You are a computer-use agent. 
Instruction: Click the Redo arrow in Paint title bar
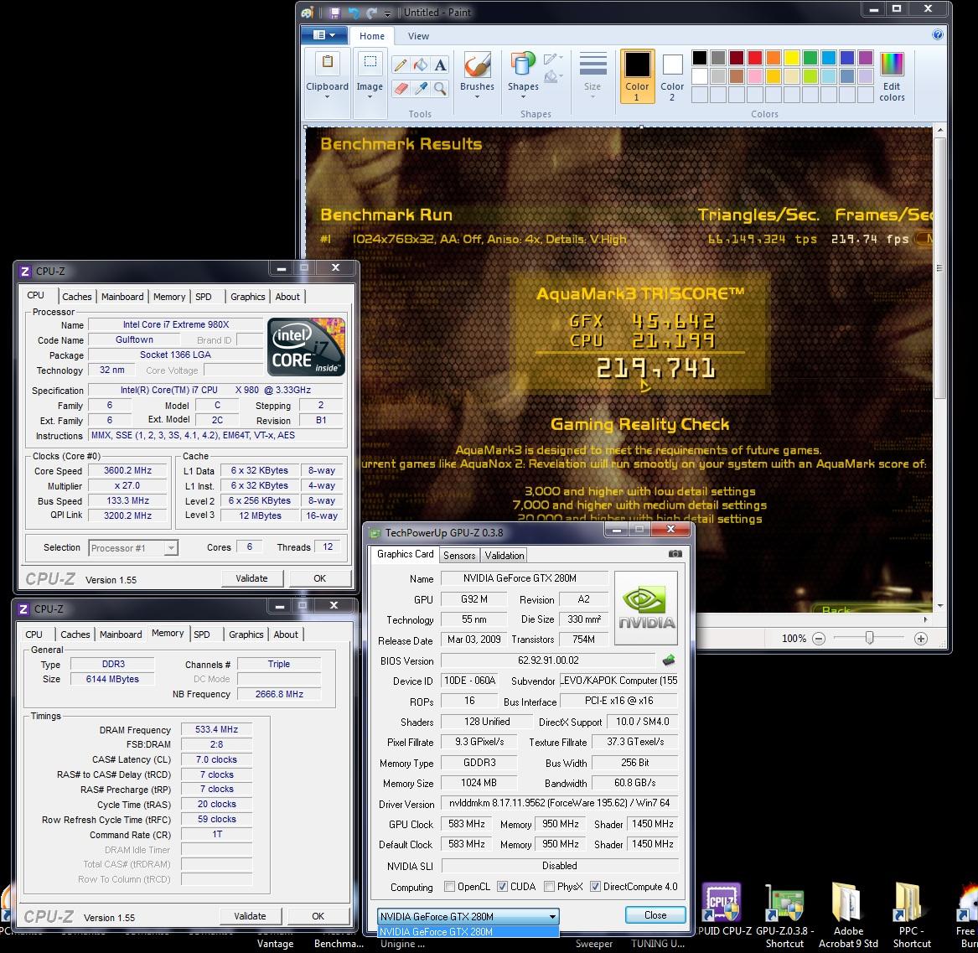coord(372,13)
